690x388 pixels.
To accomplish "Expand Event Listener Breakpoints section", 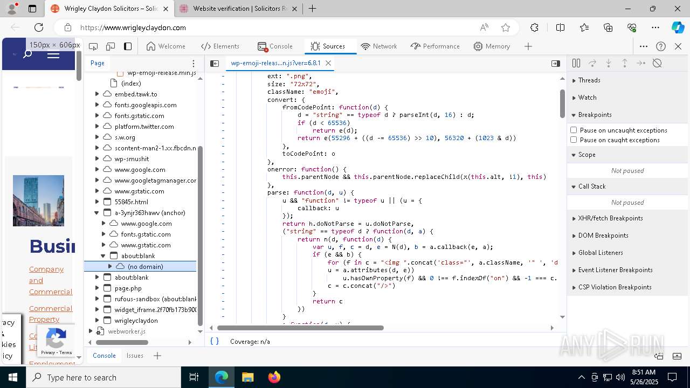I will [628, 270].
